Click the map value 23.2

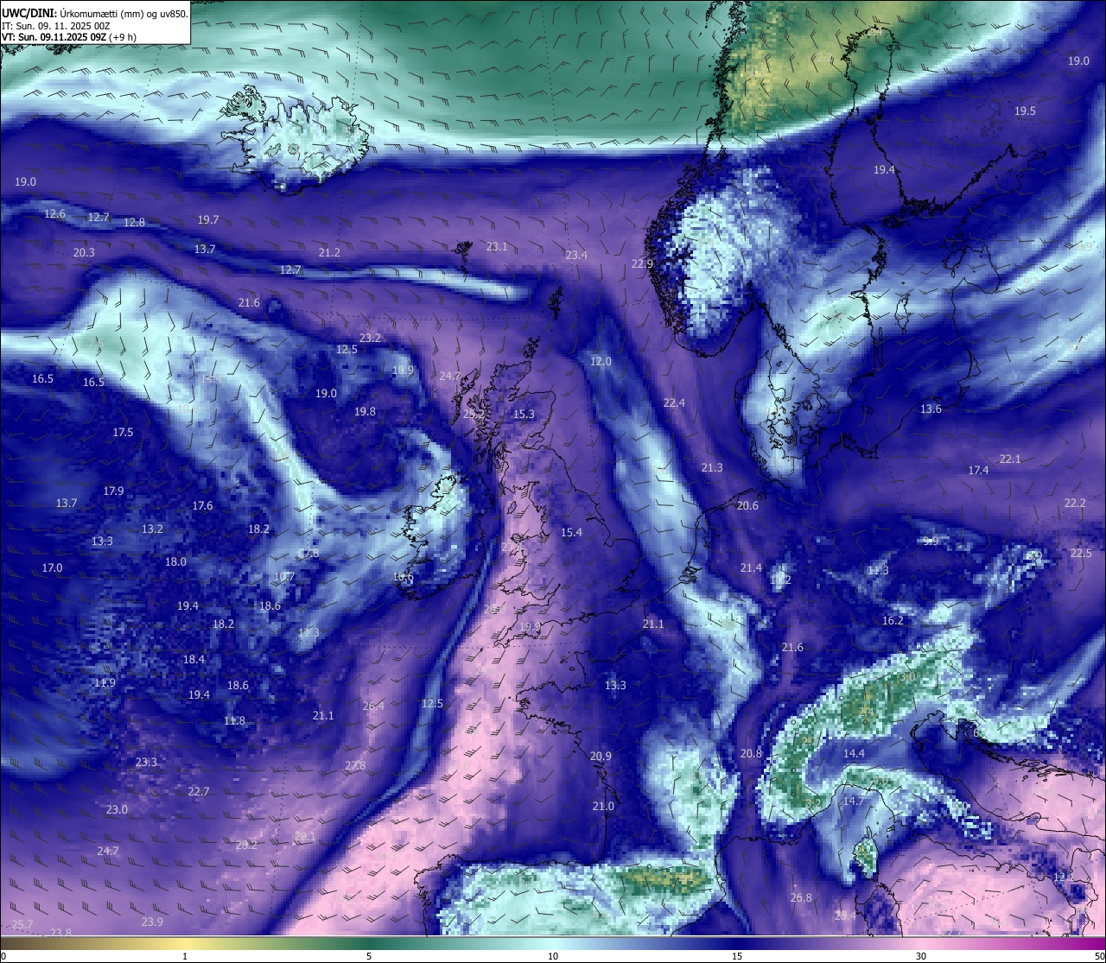click(370, 339)
